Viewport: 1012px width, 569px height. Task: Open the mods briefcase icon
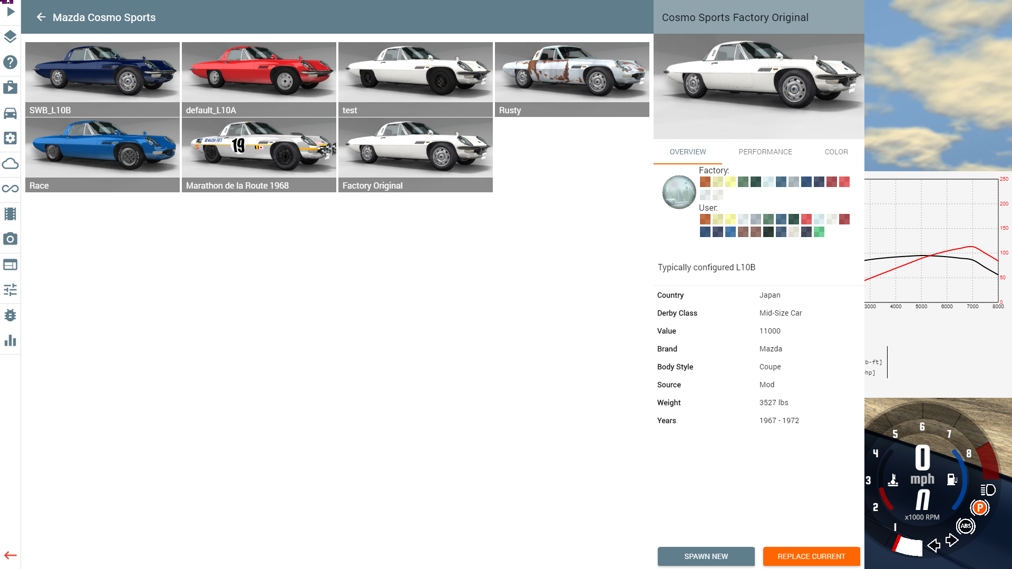point(11,87)
